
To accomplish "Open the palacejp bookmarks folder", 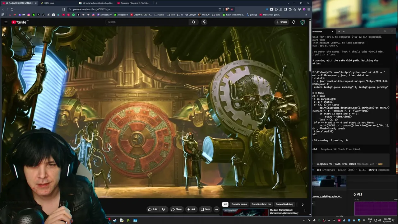I will pos(252,15).
